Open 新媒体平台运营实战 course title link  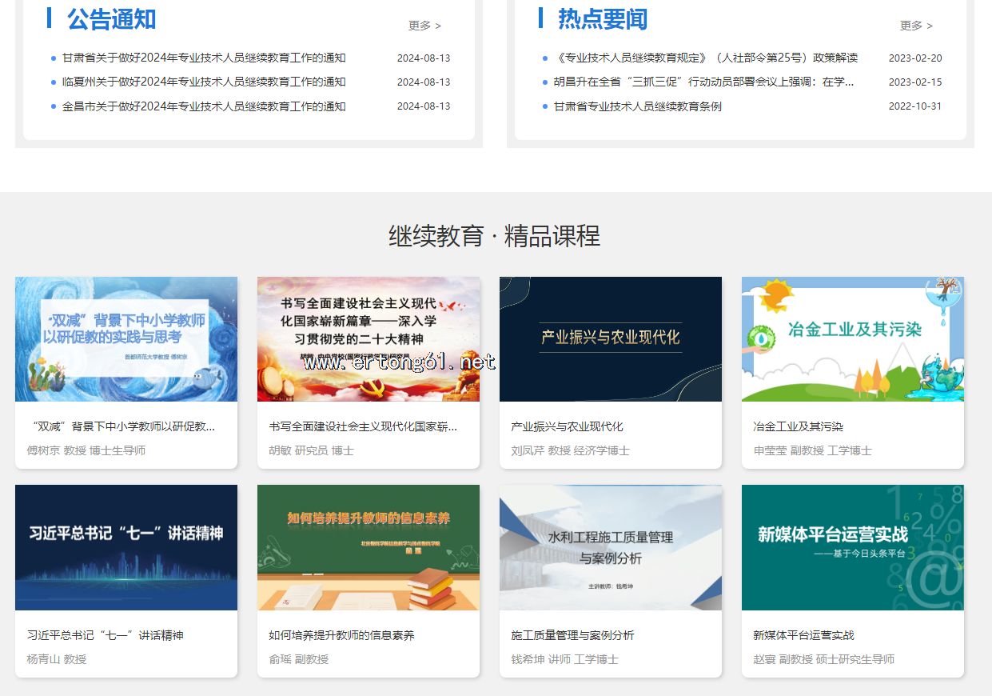coord(803,635)
